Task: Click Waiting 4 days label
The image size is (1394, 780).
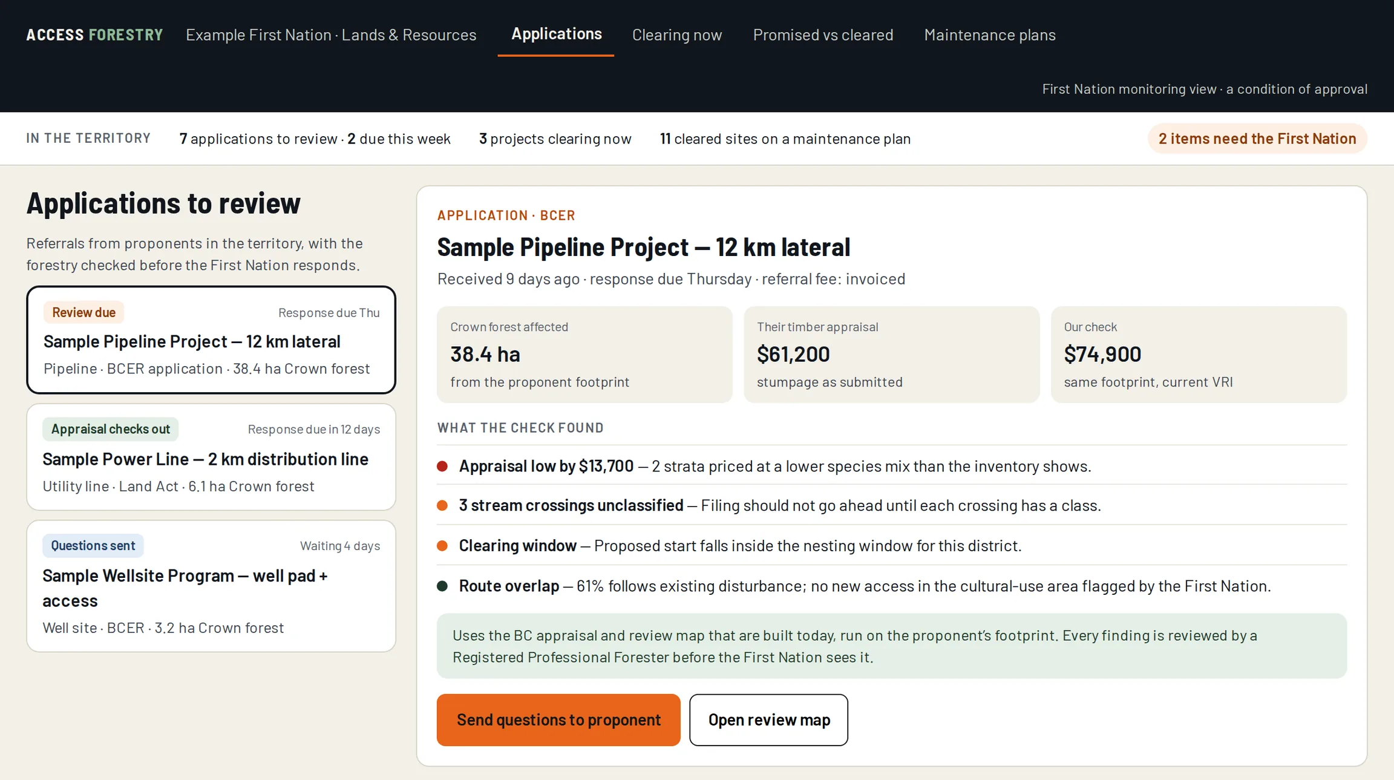Action: click(x=340, y=546)
